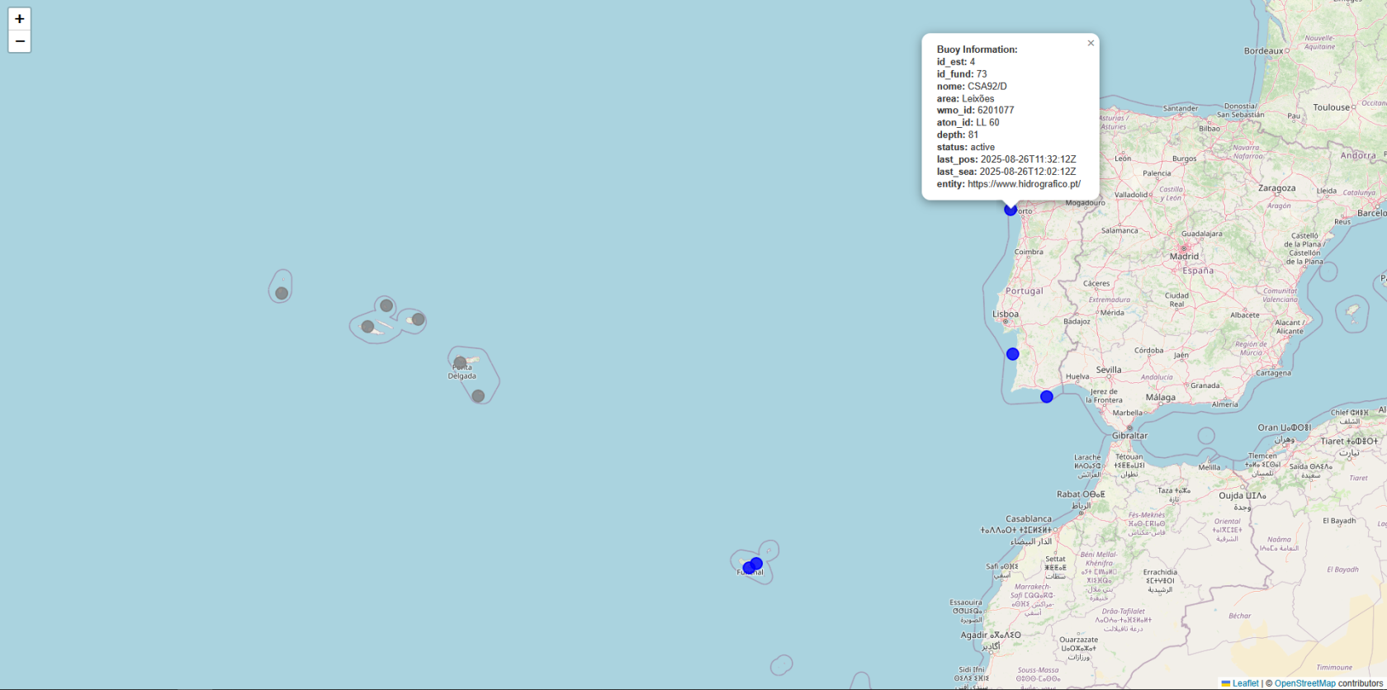The height and width of the screenshot is (690, 1387).
Task: Click the blue buoy marker near Porto
Action: [1011, 210]
